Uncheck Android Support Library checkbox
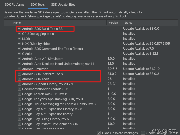 [19, 84]
